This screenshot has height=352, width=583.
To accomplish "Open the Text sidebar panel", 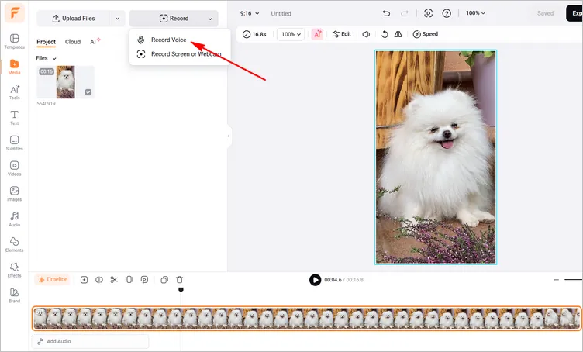I will click(14, 117).
